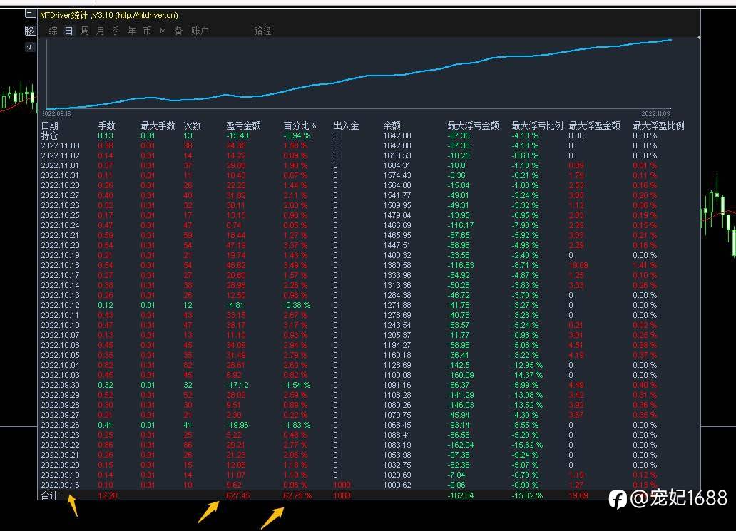Click the balance 1400.32 cell
Image resolution: width=736 pixels, height=531 pixels.
tap(397, 256)
